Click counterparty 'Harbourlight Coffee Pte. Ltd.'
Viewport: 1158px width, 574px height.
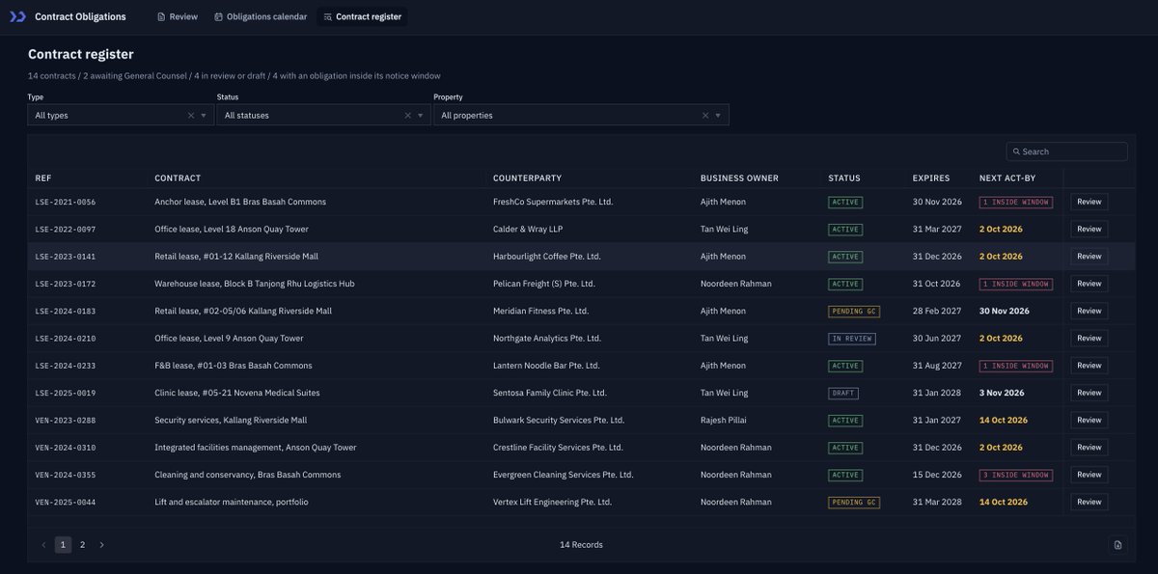547,257
